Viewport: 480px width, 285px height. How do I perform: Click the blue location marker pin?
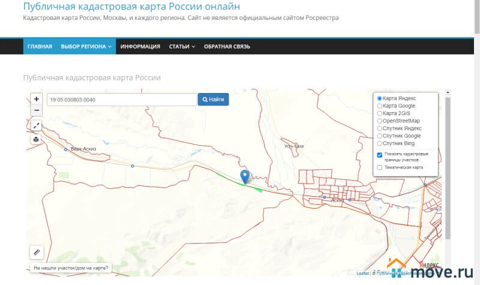pyautogui.click(x=245, y=177)
